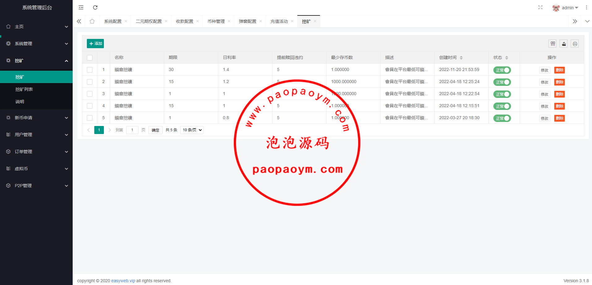This screenshot has width=592, height=285.
Task: Click the export table icon
Action: tap(564, 44)
